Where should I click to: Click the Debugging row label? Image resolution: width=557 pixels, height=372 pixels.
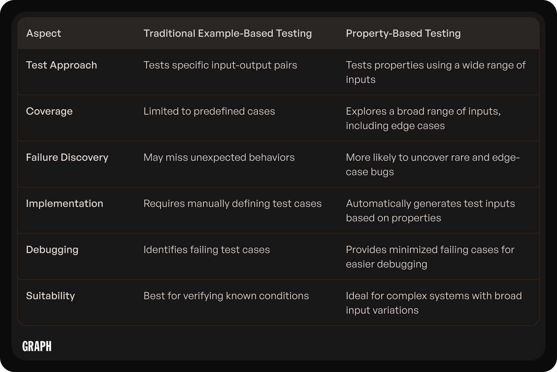click(x=52, y=249)
